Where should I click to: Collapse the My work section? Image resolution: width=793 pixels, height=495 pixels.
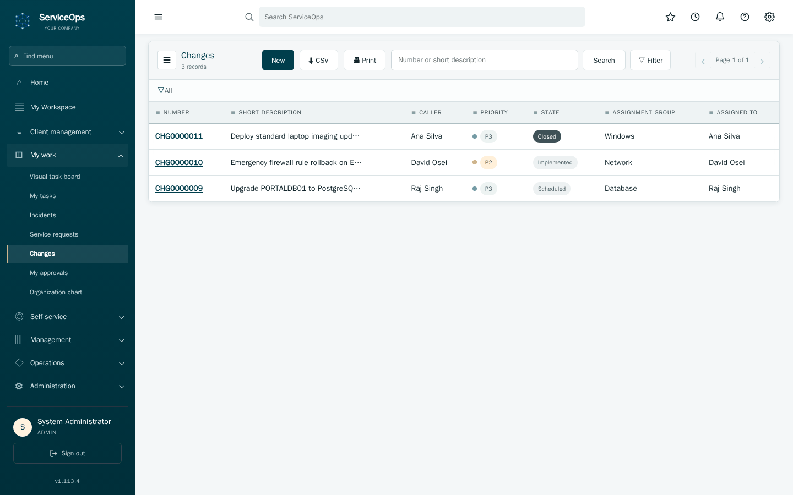point(67,155)
